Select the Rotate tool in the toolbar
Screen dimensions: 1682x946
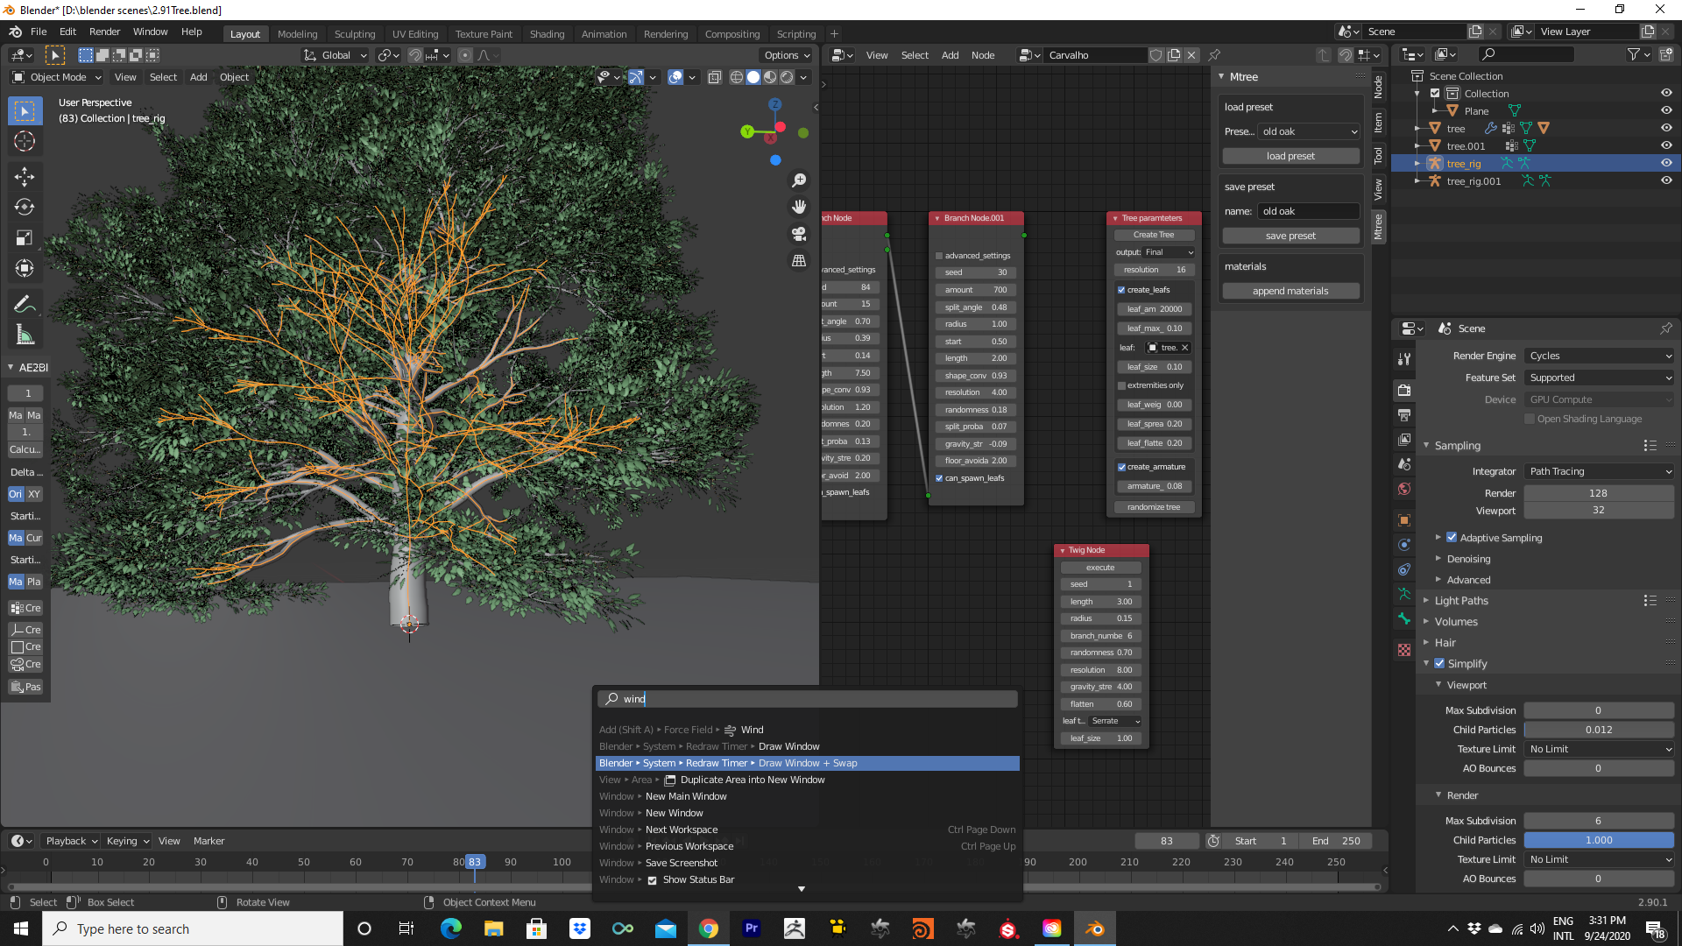25,208
